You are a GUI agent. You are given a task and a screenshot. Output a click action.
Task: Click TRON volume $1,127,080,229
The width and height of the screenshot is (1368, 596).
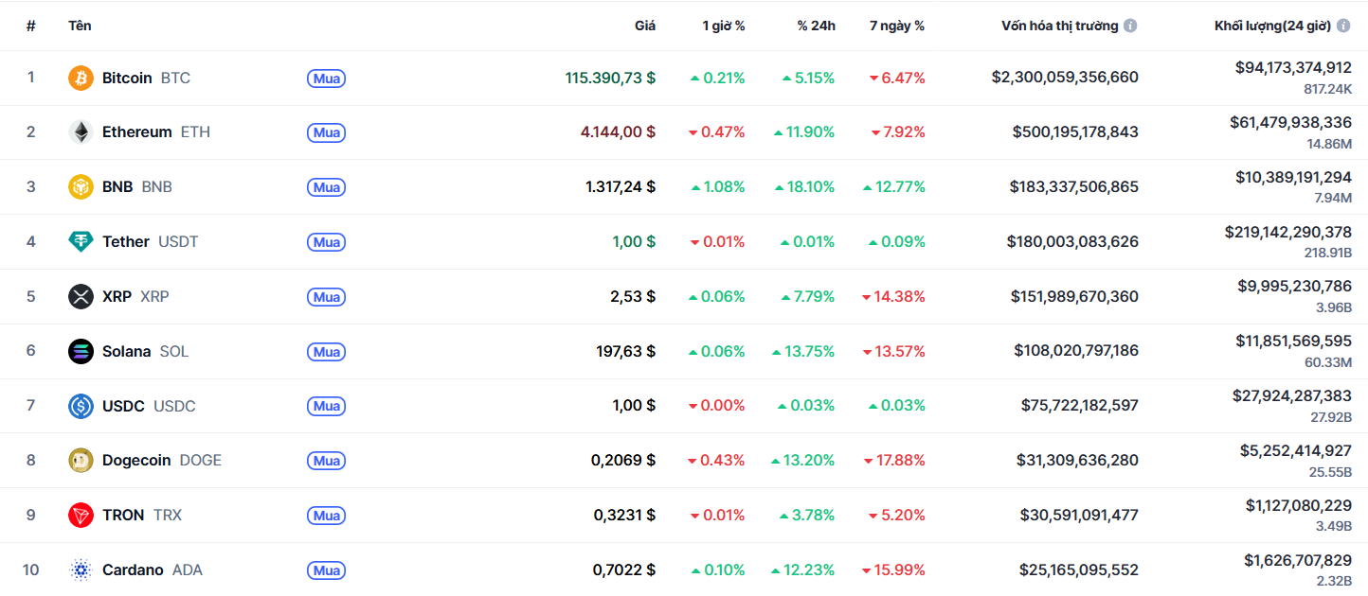pyautogui.click(x=1299, y=505)
